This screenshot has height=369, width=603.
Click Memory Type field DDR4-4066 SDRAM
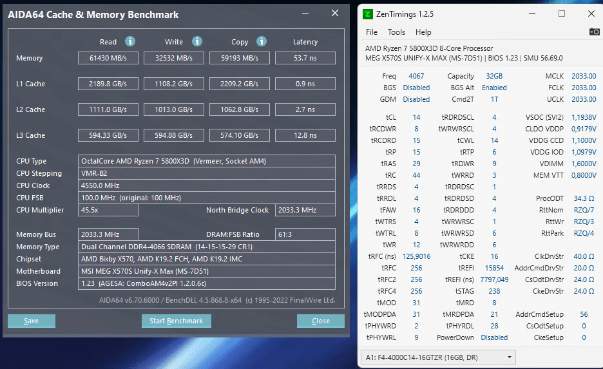(x=207, y=247)
